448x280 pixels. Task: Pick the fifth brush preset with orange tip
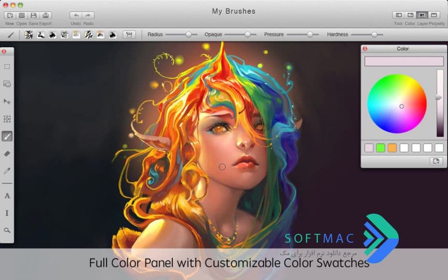click(76, 35)
